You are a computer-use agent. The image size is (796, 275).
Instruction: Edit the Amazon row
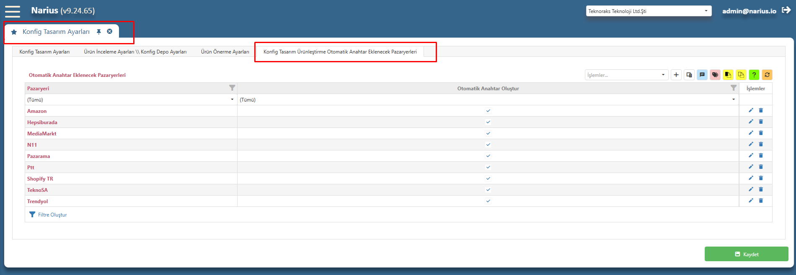click(x=751, y=110)
